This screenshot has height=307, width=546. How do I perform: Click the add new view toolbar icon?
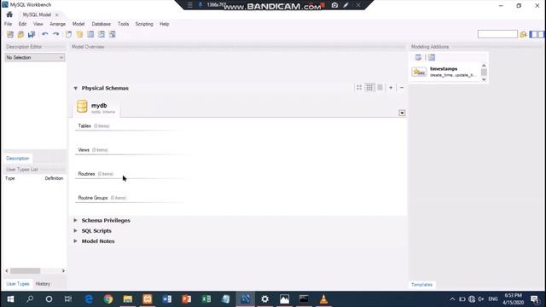[102, 34]
